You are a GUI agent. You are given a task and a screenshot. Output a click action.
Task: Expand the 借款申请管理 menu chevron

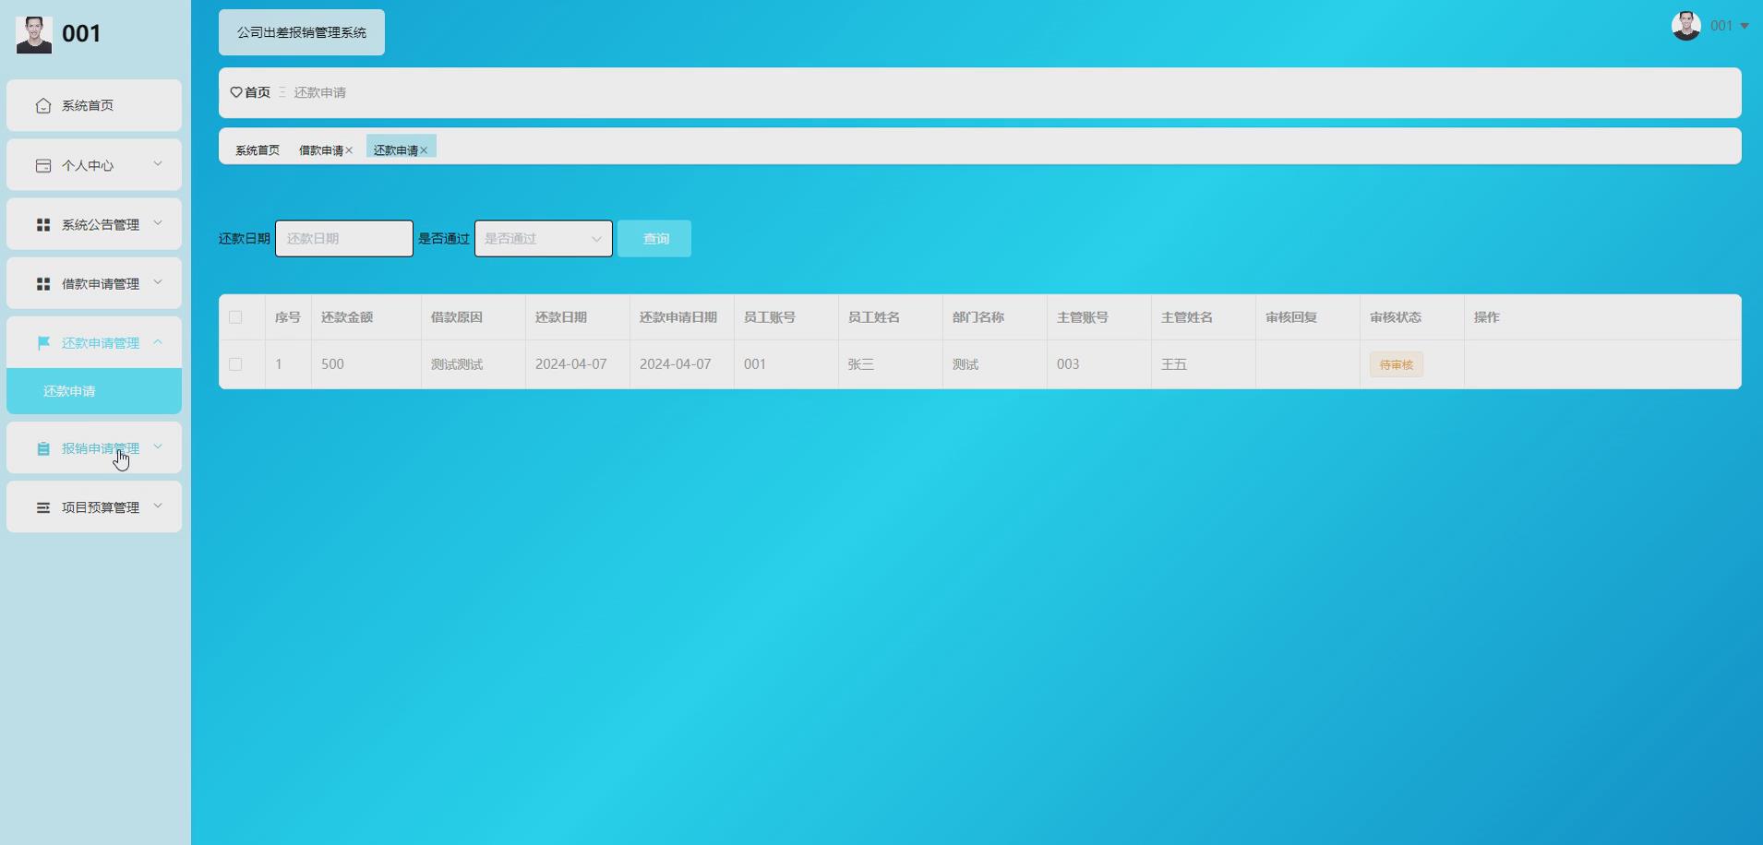pyautogui.click(x=158, y=282)
